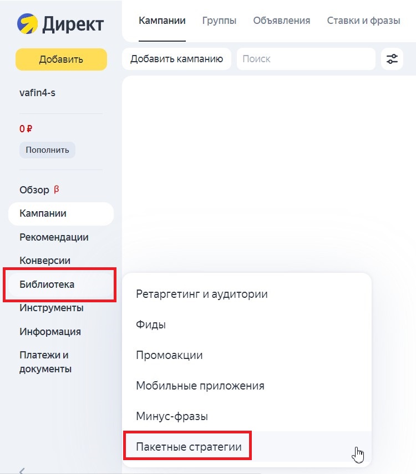This screenshot has width=416, height=474.
Task: Choose Ретаргетинг и аудитории from the submenu
Action: click(202, 294)
